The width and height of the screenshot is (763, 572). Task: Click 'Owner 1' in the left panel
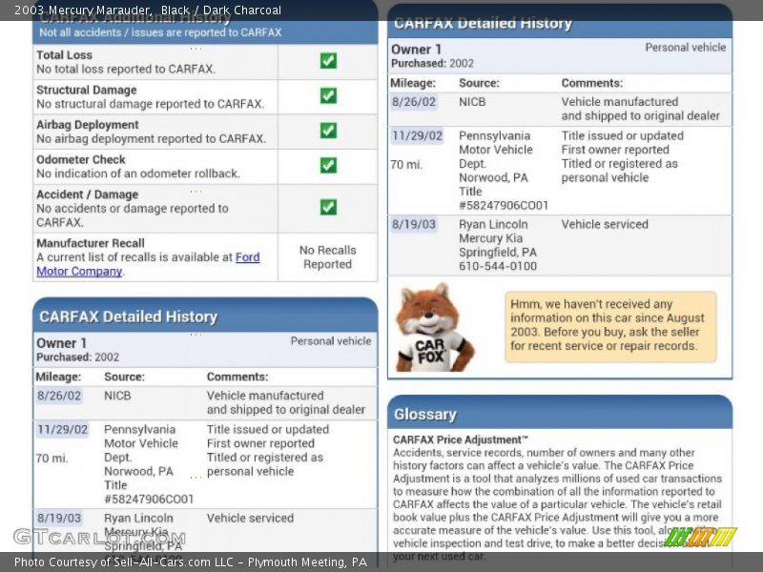tap(61, 343)
